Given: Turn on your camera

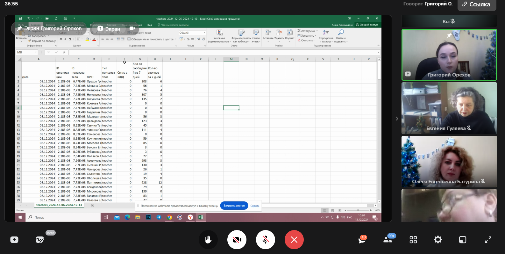Looking at the screenshot, I should [x=237, y=240].
